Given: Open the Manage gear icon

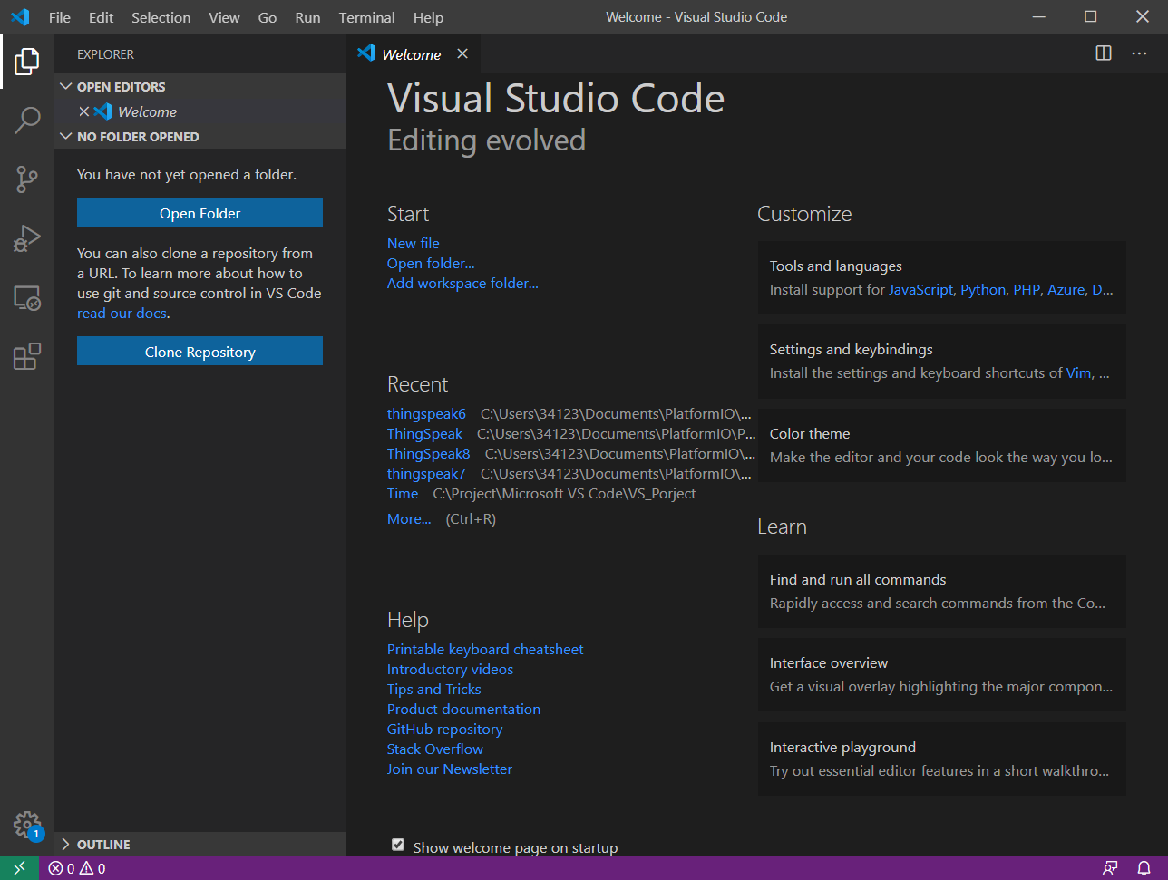Looking at the screenshot, I should pos(27,826).
